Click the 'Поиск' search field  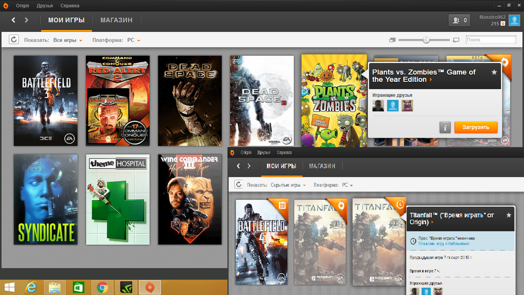490,40
